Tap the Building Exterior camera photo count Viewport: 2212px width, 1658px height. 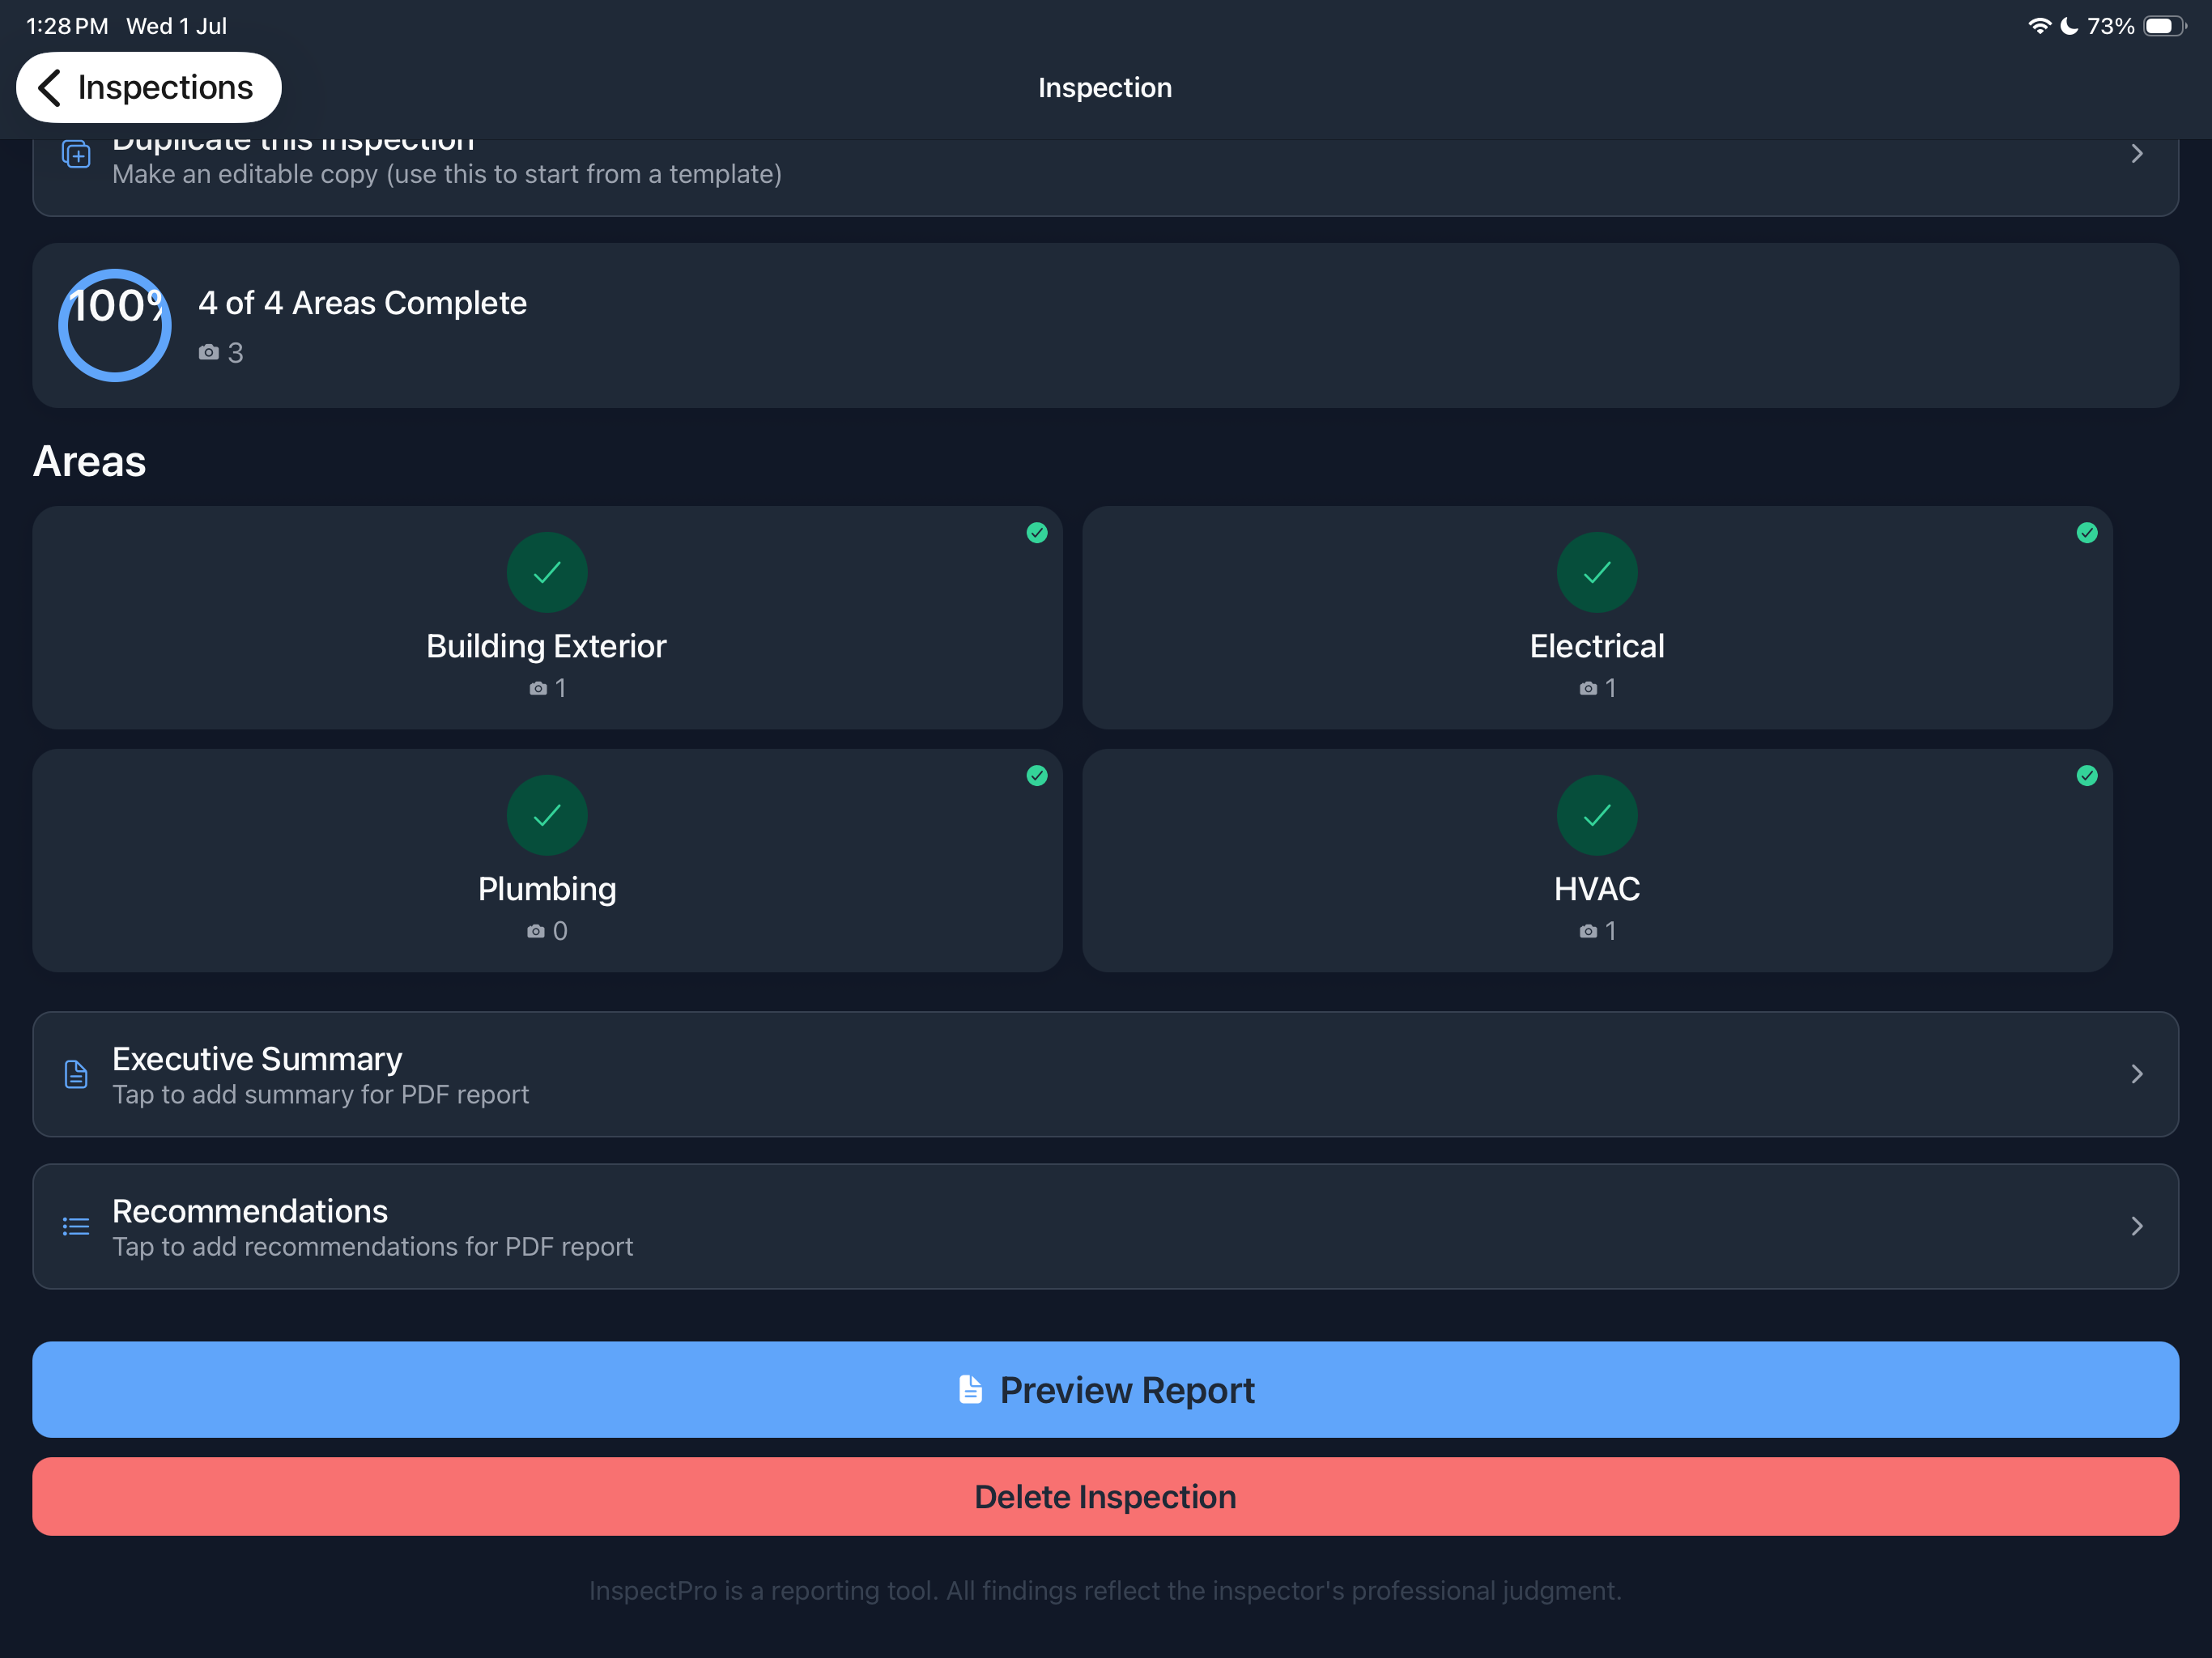click(547, 688)
